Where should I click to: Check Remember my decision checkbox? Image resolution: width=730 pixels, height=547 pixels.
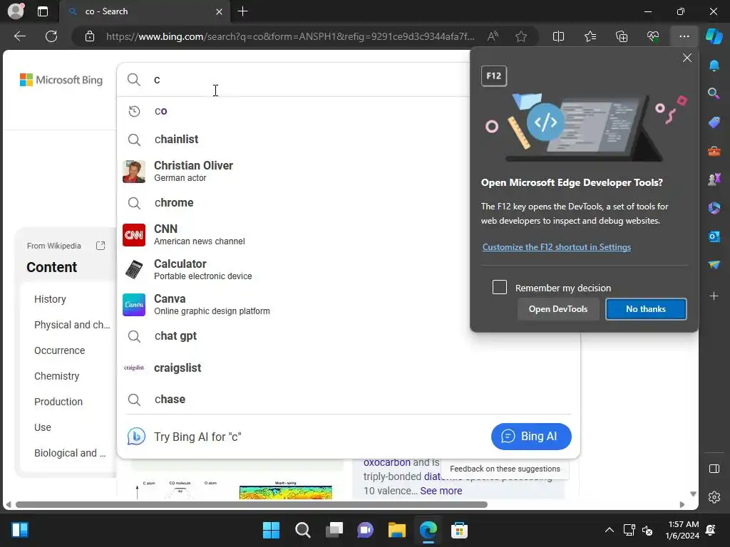click(500, 287)
